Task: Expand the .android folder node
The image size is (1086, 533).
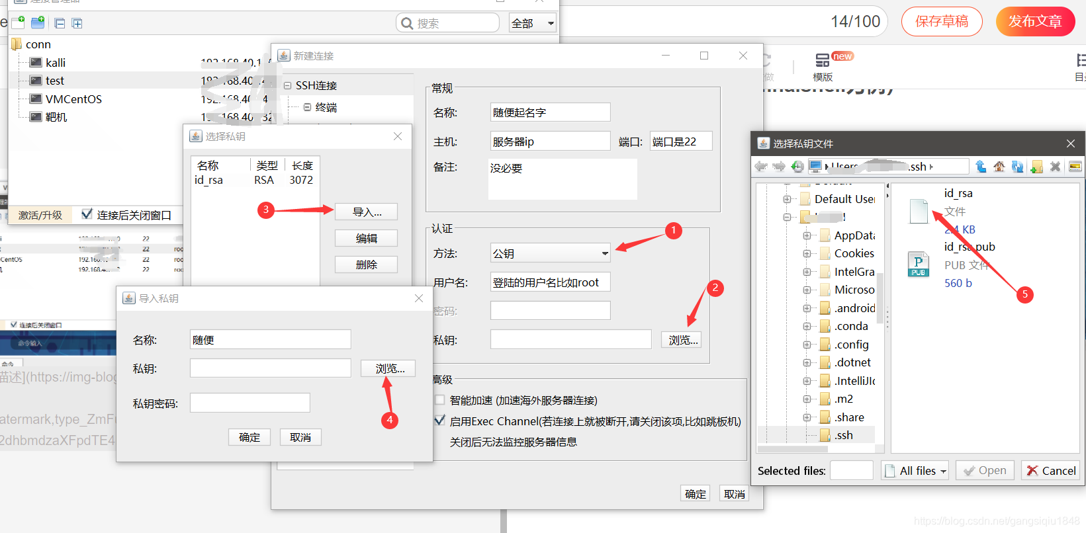Action: coord(807,308)
